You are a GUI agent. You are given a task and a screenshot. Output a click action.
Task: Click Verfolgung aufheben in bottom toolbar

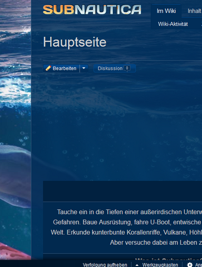pyautogui.click(x=105, y=265)
